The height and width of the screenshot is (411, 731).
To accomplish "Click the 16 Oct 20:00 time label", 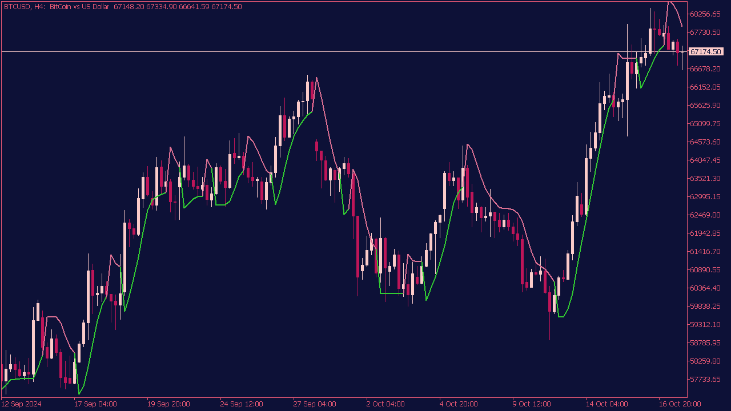I will [680, 404].
